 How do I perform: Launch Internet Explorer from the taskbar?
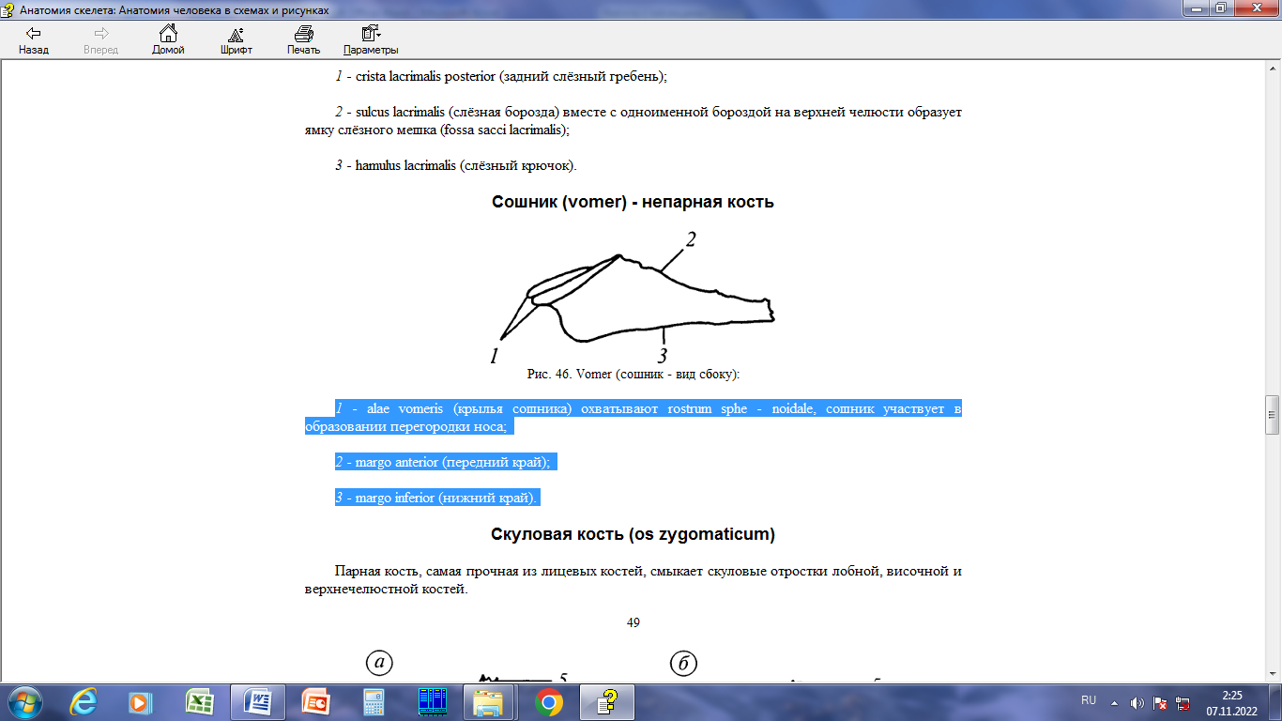(x=84, y=701)
